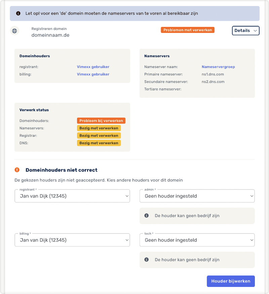The width and height of the screenshot is (269, 294).
Task: Click the orange warning icon beside Domeinhouders niet correct
Action: [x=17, y=170]
